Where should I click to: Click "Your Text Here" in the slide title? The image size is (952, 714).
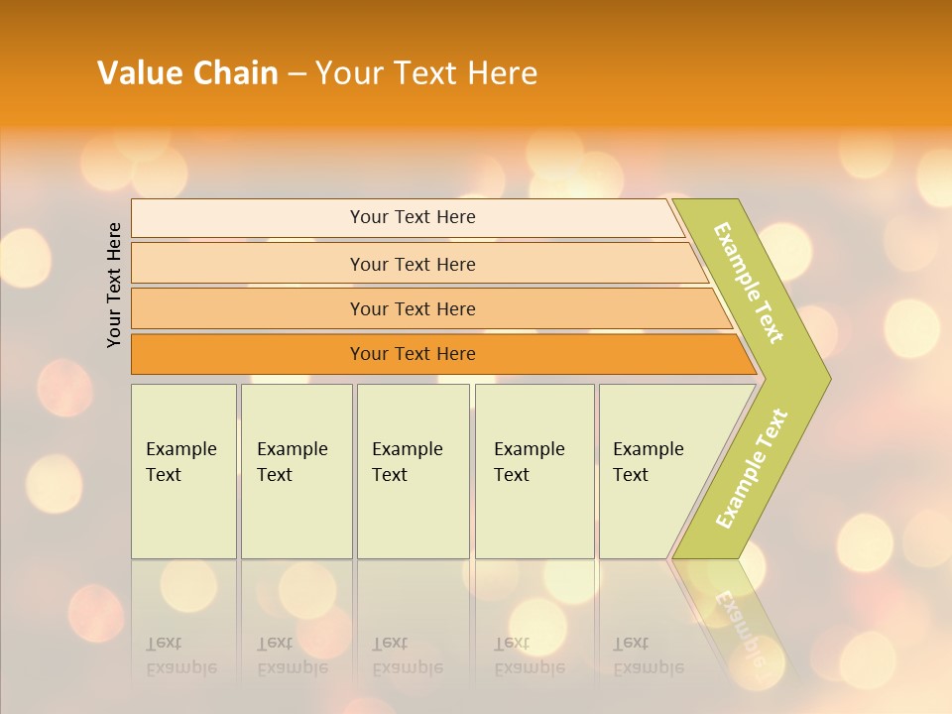coord(426,73)
